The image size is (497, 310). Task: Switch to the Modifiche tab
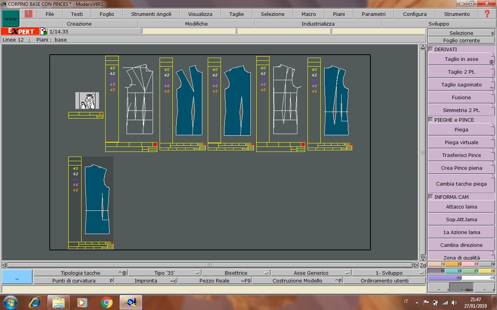click(196, 24)
